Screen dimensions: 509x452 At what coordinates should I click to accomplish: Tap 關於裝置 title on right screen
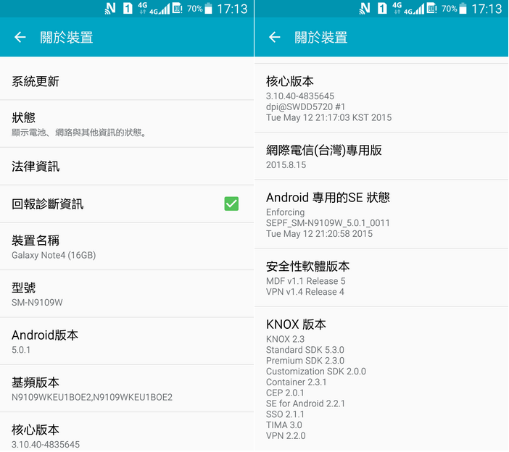click(x=321, y=37)
